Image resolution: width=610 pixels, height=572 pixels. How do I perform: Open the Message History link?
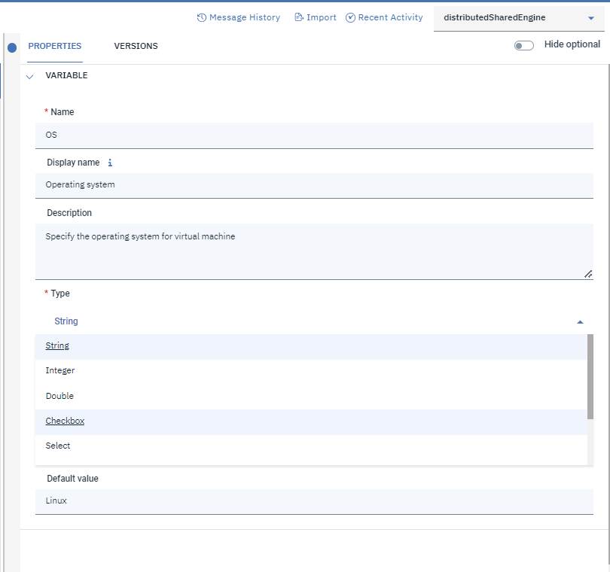(244, 17)
